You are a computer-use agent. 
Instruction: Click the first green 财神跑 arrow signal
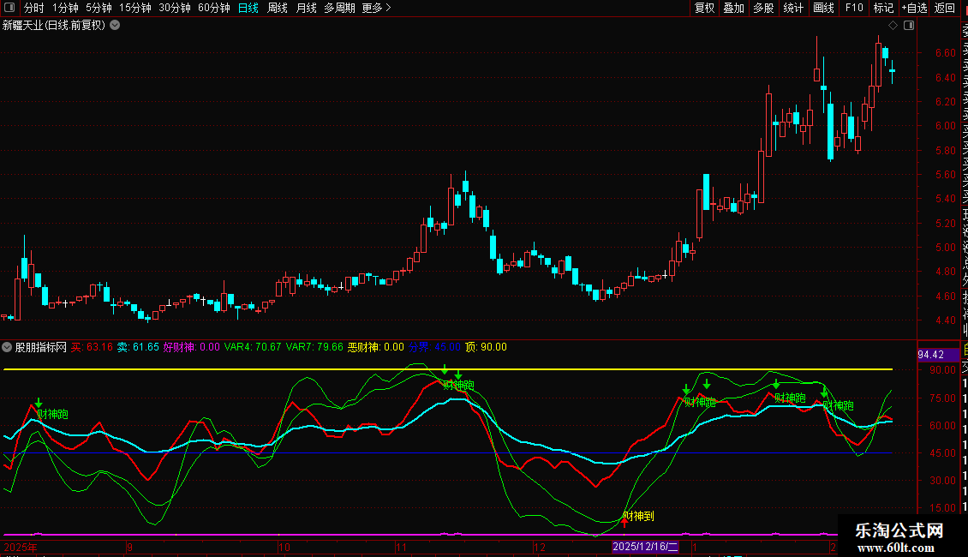(39, 403)
